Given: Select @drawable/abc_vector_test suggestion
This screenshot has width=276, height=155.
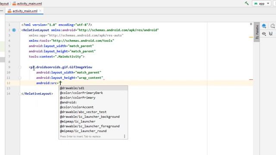Looking at the screenshot, I should tap(93, 112).
